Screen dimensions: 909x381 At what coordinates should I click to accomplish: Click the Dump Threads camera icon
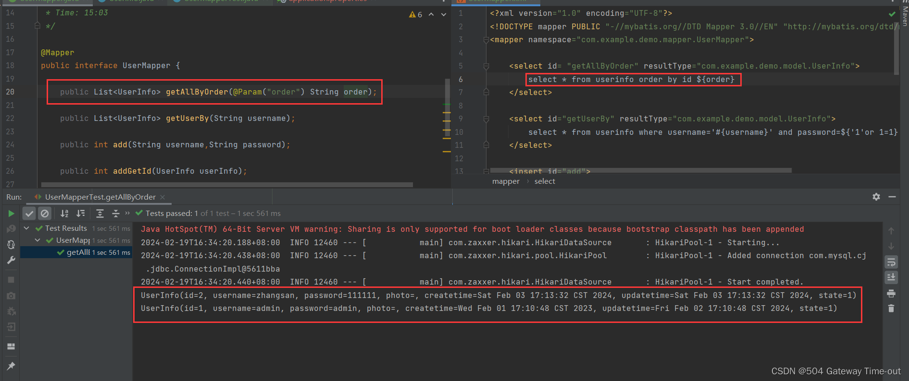pos(11,296)
